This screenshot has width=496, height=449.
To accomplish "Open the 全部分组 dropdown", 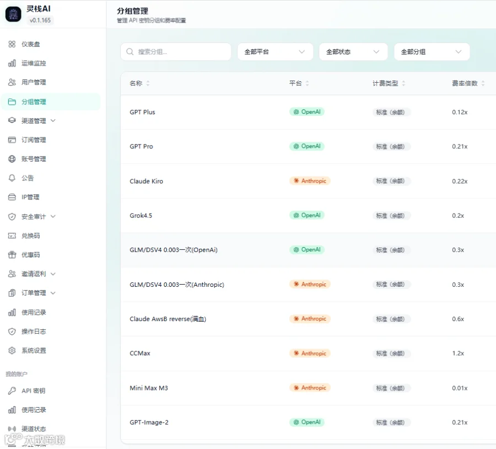I will point(432,52).
